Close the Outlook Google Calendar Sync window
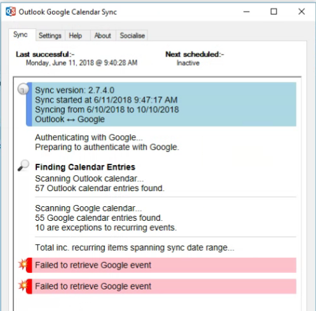Screen dimensions: 316x311 301,11
